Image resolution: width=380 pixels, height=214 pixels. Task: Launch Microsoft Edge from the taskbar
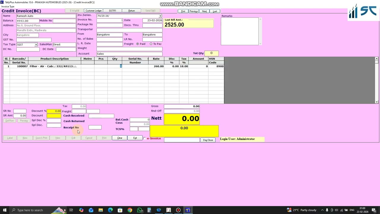pyautogui.click(x=110, y=210)
